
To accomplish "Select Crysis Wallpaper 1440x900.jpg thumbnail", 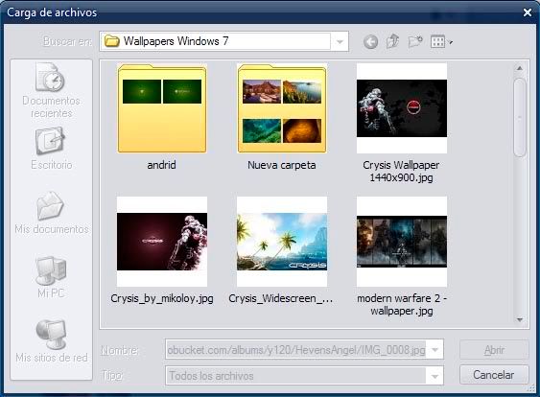I will [x=402, y=123].
